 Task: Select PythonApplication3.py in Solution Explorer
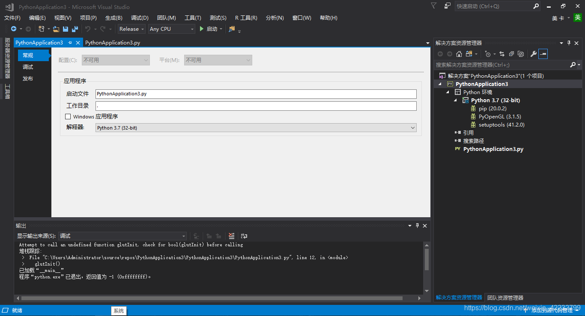(493, 149)
